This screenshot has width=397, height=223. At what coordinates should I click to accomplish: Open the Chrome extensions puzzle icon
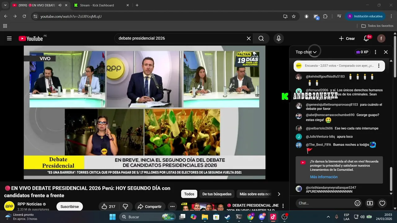pos(325,16)
